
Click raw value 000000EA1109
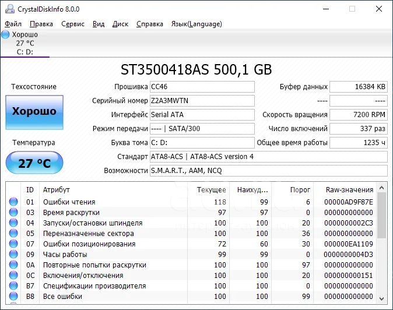click(349, 244)
